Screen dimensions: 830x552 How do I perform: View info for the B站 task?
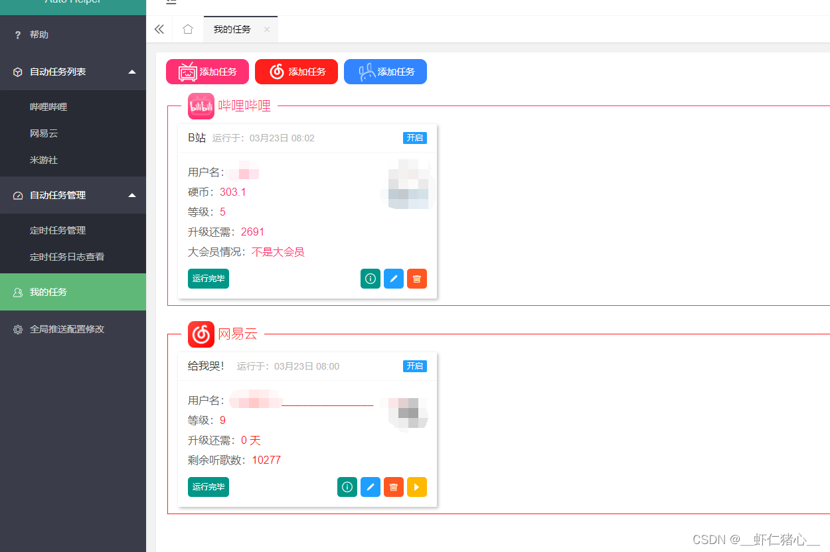point(371,279)
